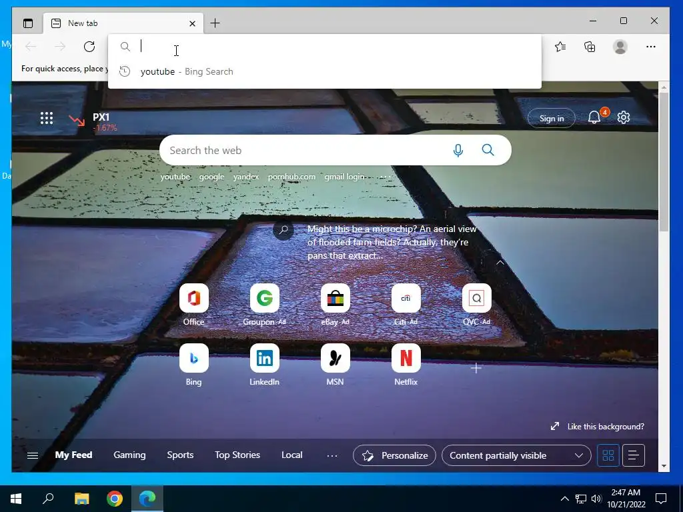This screenshot has height=512, width=683.
Task: Click the scrollbar down arrow
Action: point(664,466)
